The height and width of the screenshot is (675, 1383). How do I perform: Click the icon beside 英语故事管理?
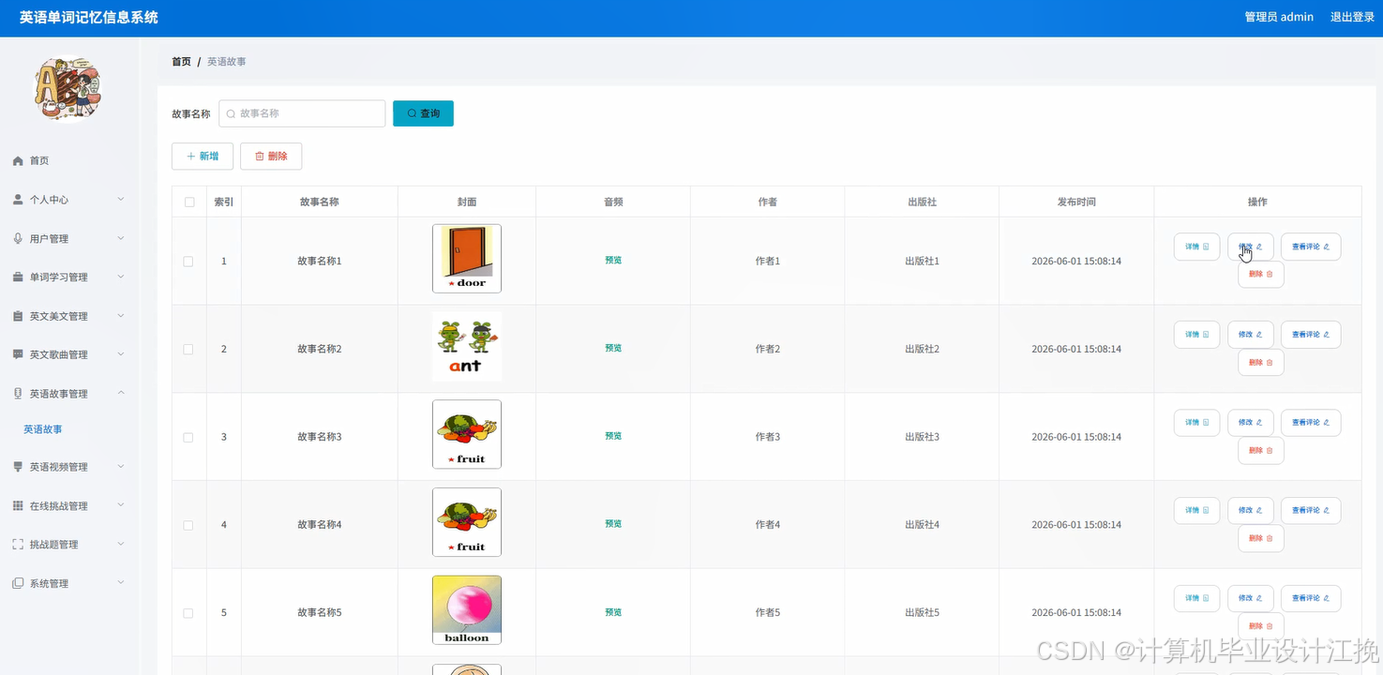click(x=18, y=394)
